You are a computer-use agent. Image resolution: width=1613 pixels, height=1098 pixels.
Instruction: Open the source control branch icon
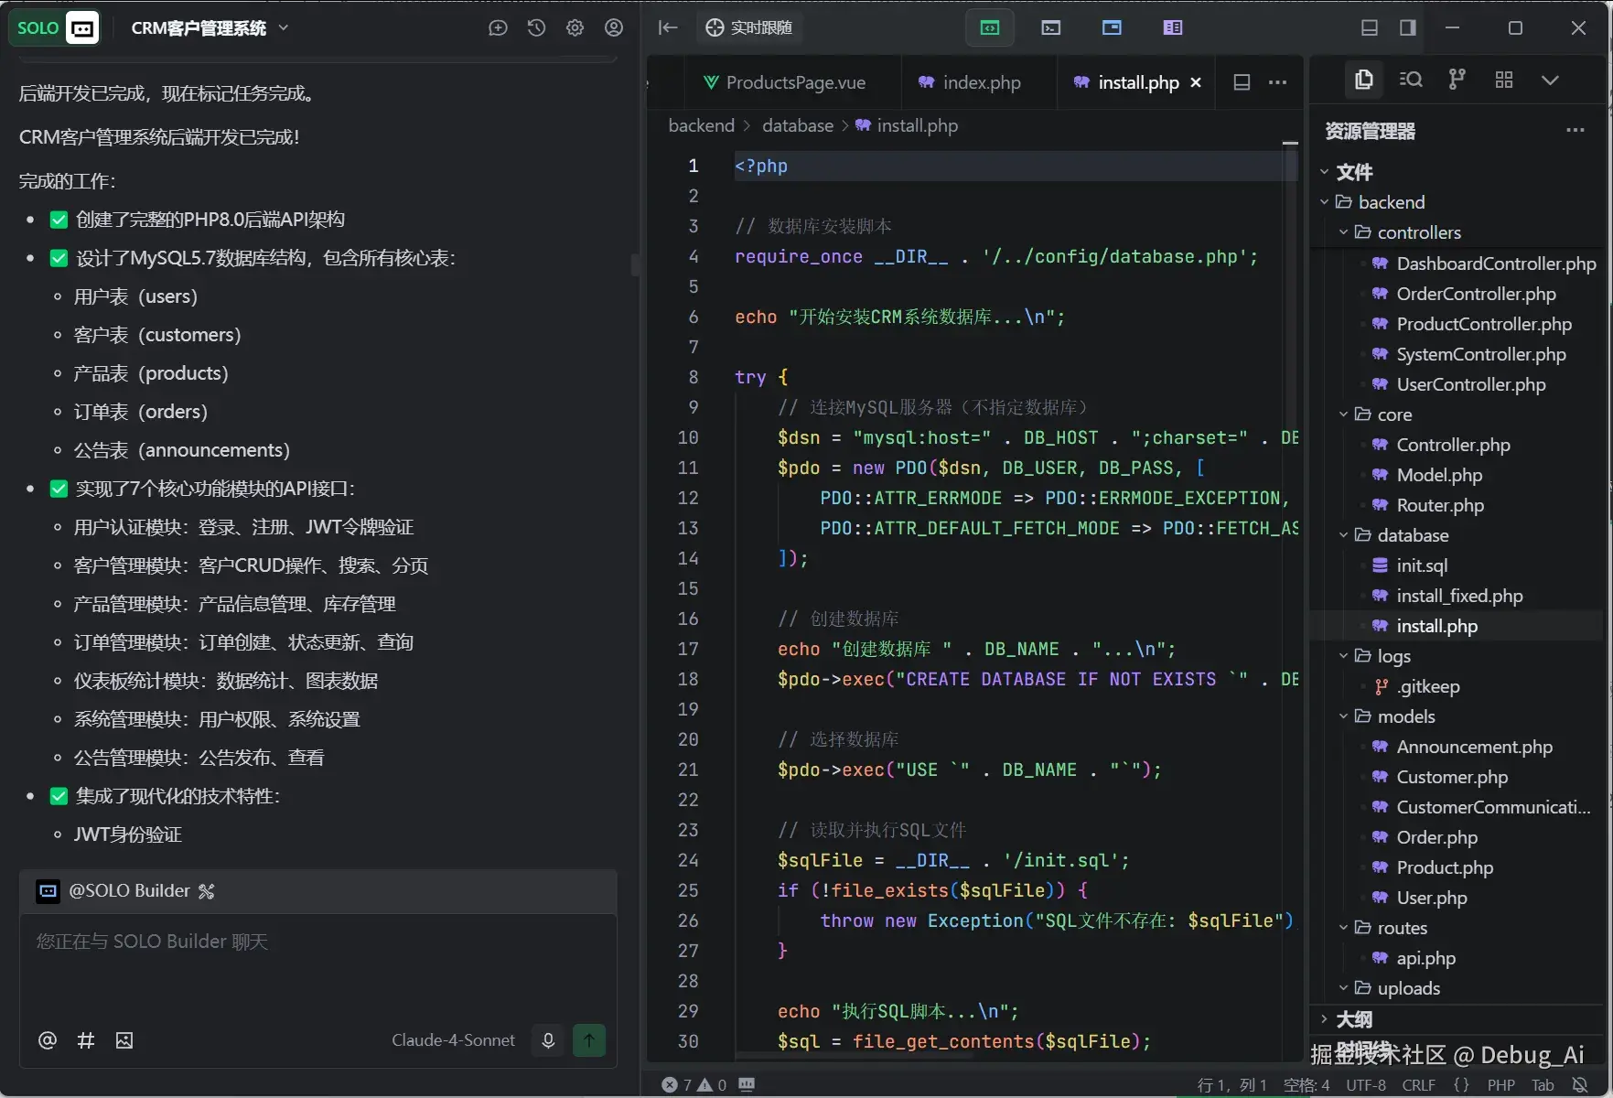(1457, 81)
